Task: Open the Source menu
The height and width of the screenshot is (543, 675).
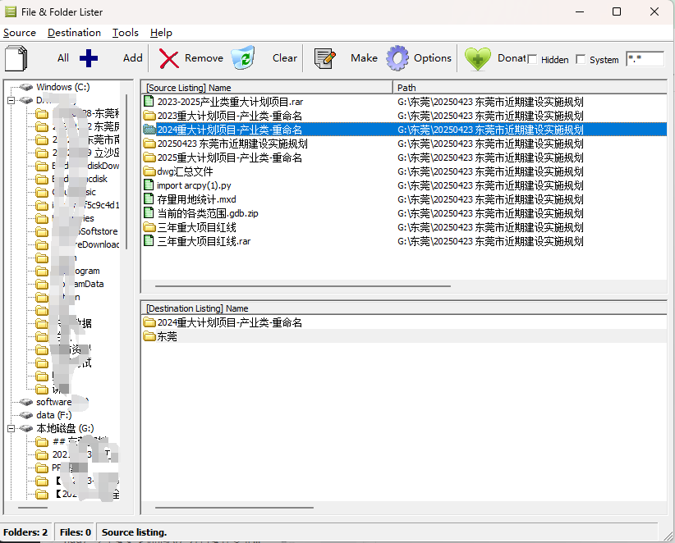Action: 20,33
